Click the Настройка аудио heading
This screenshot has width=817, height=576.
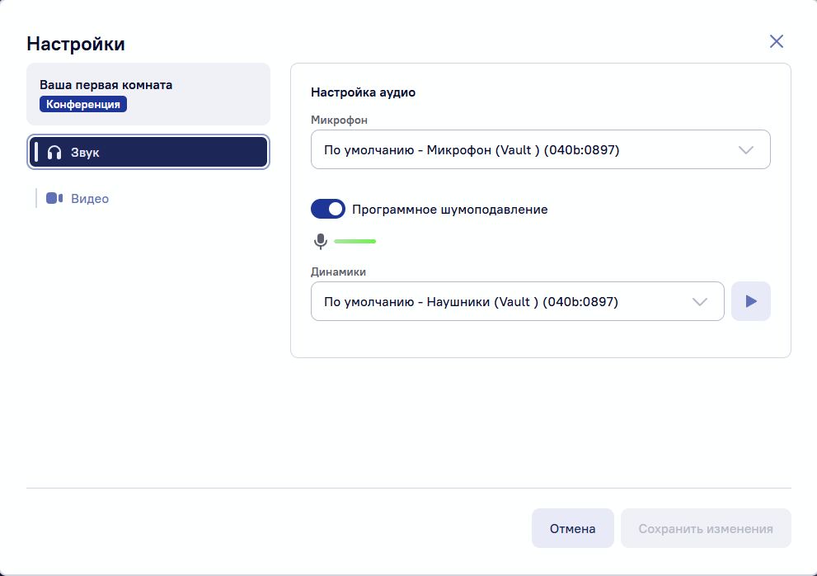coord(364,92)
